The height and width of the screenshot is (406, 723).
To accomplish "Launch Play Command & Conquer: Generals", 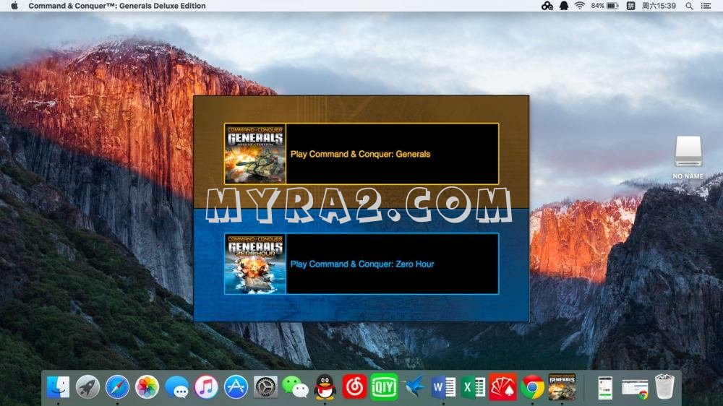I will pos(361,154).
